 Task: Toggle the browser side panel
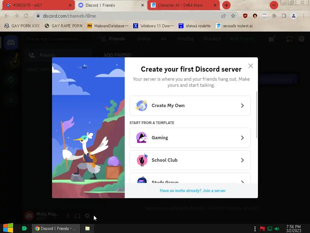284,16
